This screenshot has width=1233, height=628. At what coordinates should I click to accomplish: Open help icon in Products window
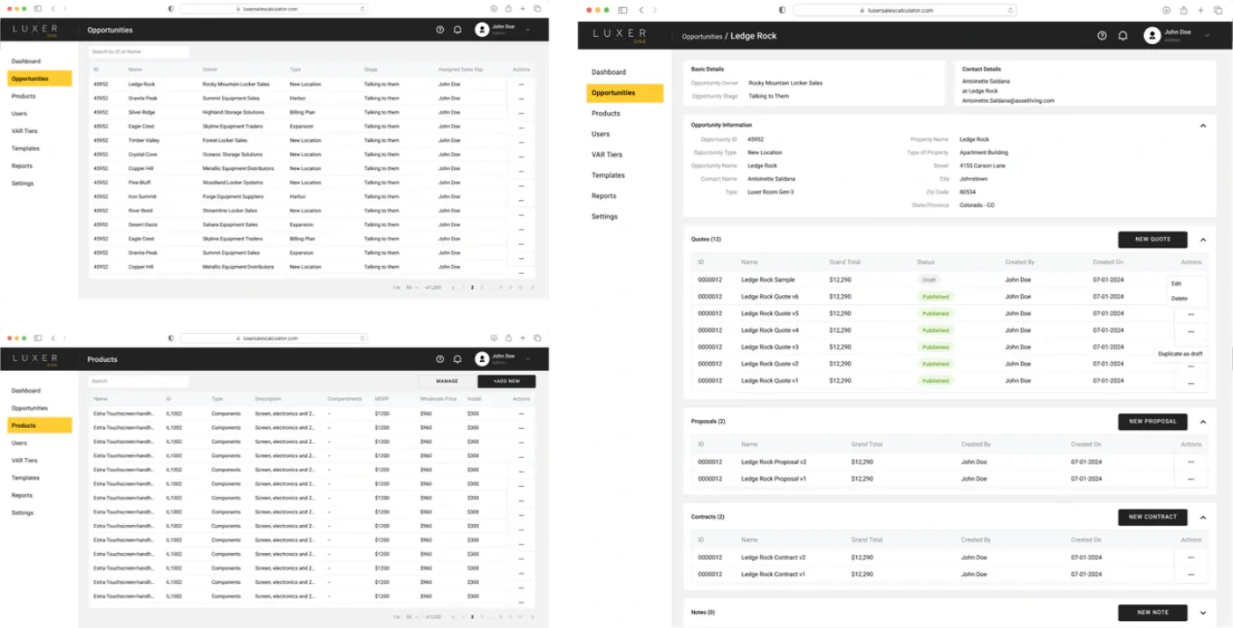440,359
